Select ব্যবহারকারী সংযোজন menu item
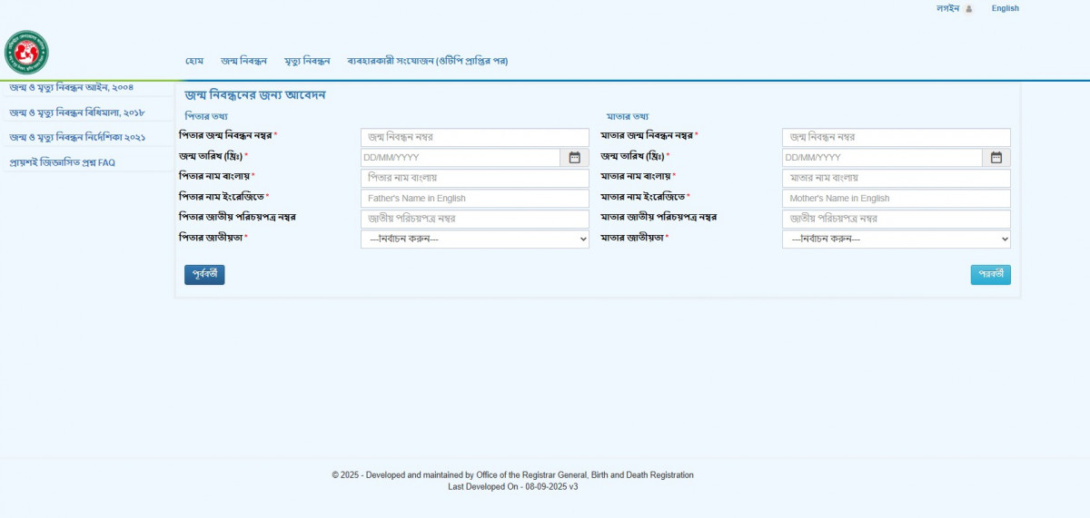Screen dimensions: 1090x518 coord(427,61)
